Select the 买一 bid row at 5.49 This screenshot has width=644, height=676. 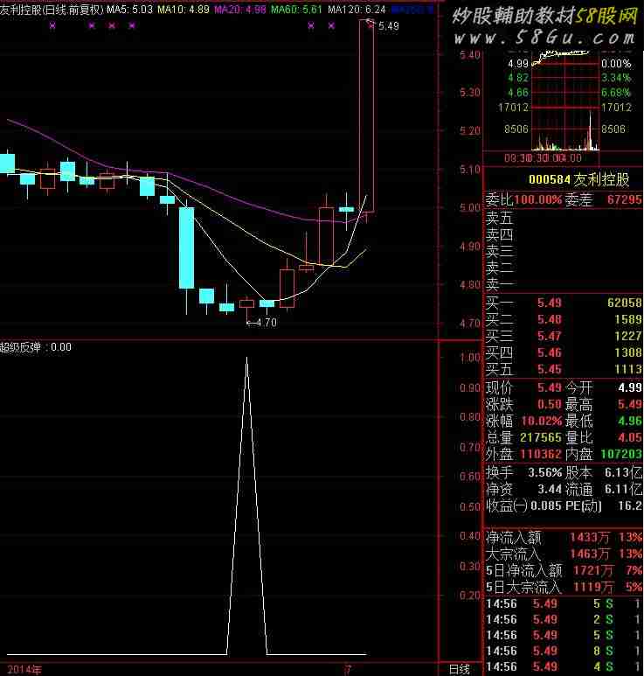tap(563, 303)
